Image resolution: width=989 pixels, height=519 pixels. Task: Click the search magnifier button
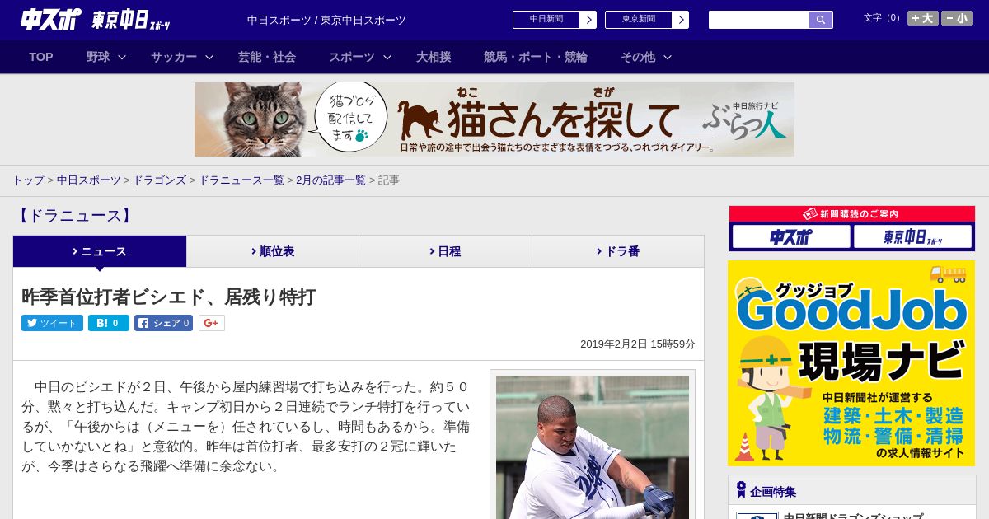(821, 20)
